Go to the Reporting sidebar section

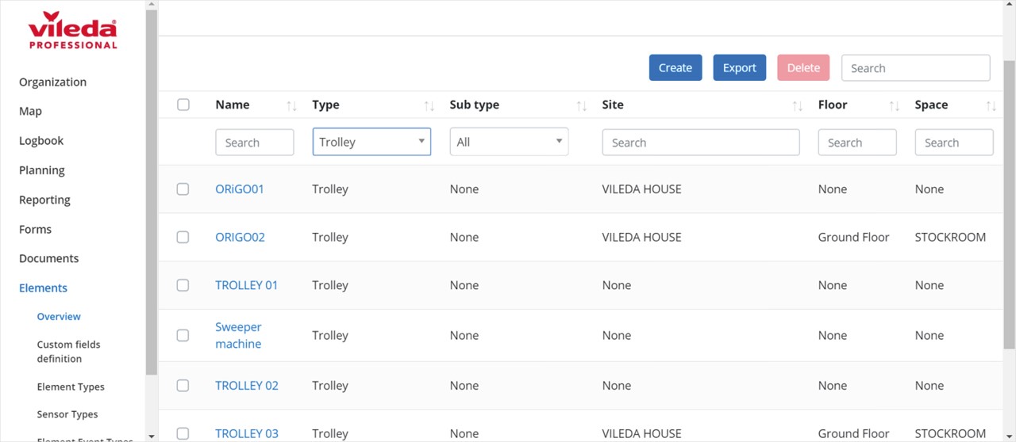[44, 200]
